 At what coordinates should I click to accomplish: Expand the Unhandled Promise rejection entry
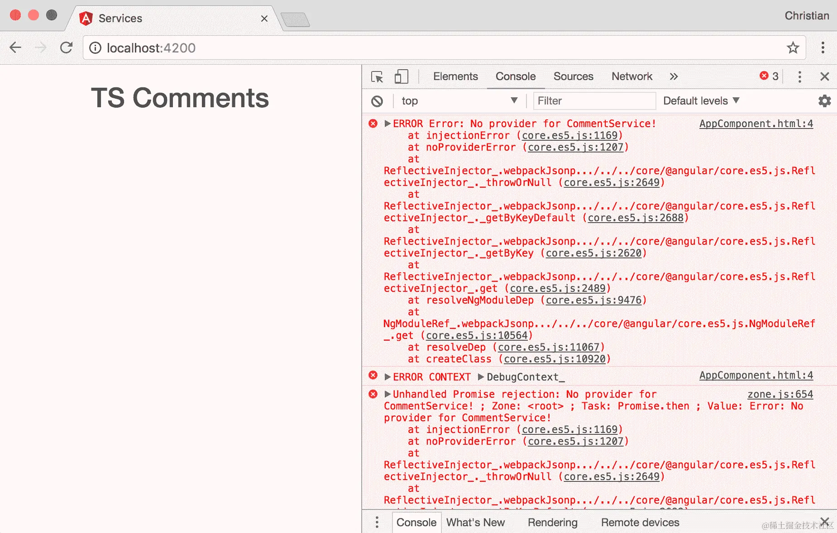[387, 394]
